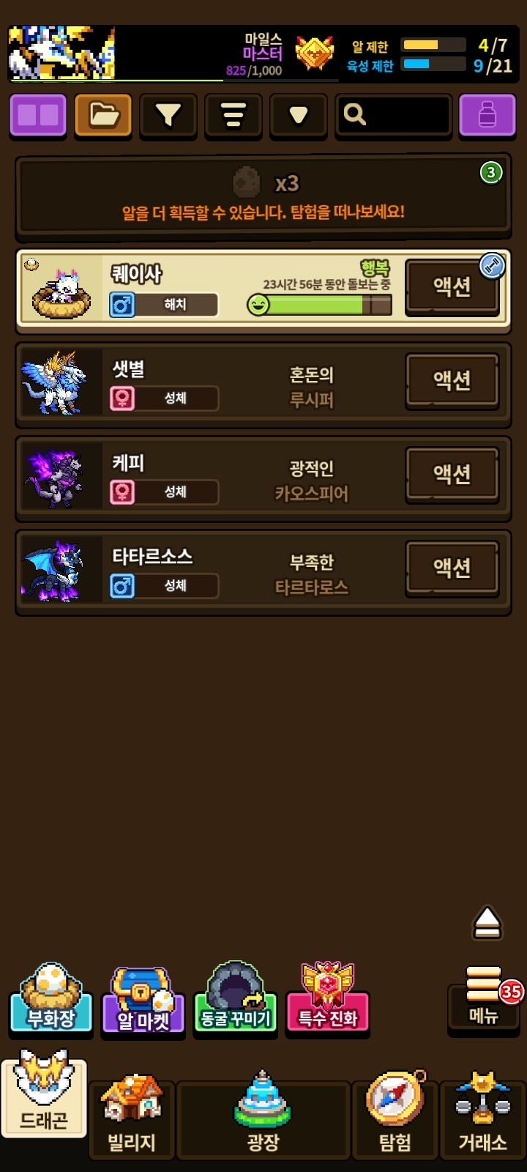The width and height of the screenshot is (527, 1172).
Task: Toggle the male gender icon of 타타르소스
Action: (122, 585)
